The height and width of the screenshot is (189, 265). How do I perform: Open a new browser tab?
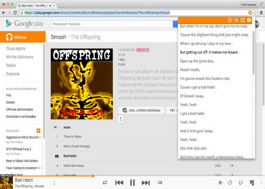tap(61, 6)
